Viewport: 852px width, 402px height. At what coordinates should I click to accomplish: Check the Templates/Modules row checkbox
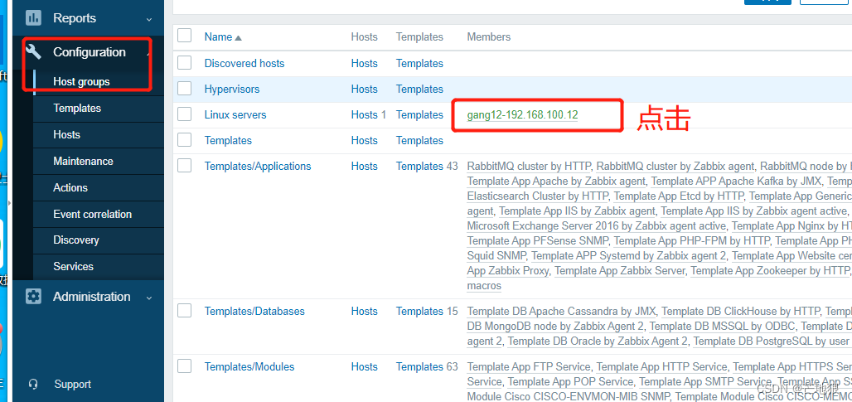click(x=185, y=366)
